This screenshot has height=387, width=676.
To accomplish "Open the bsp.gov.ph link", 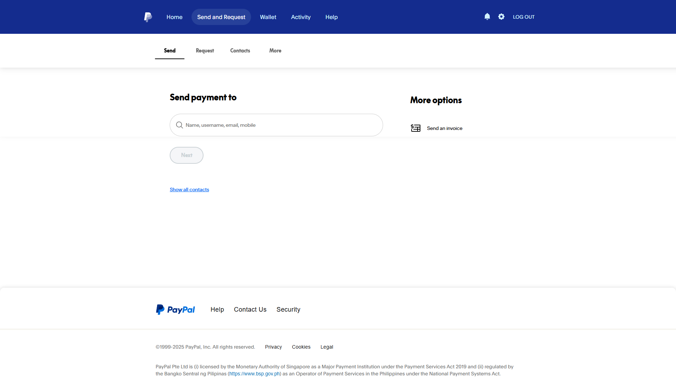I will pyautogui.click(x=254, y=374).
